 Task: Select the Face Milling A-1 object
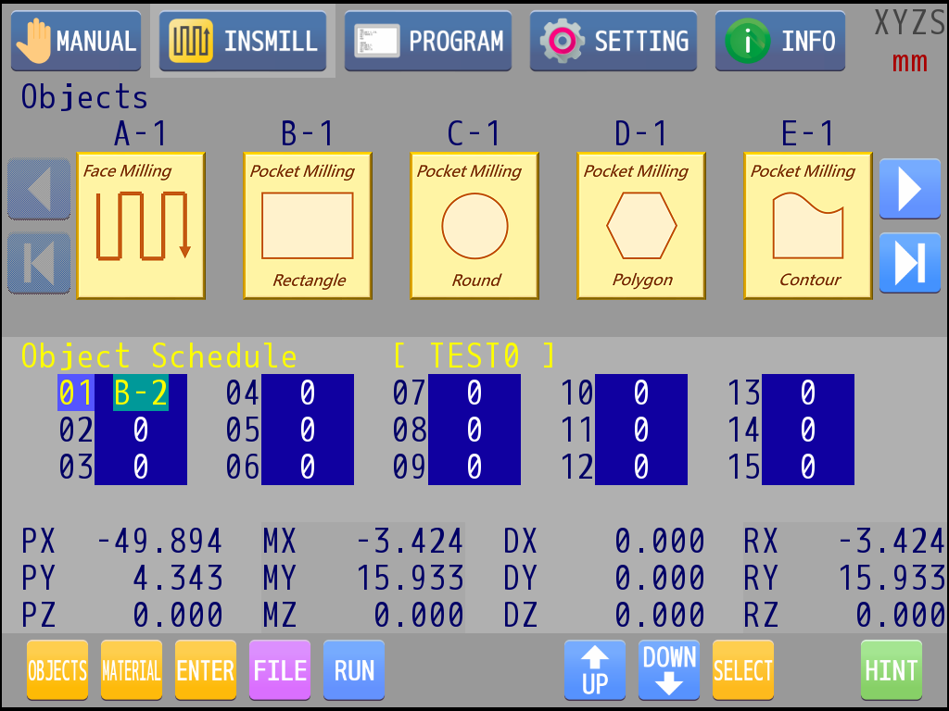[140, 225]
